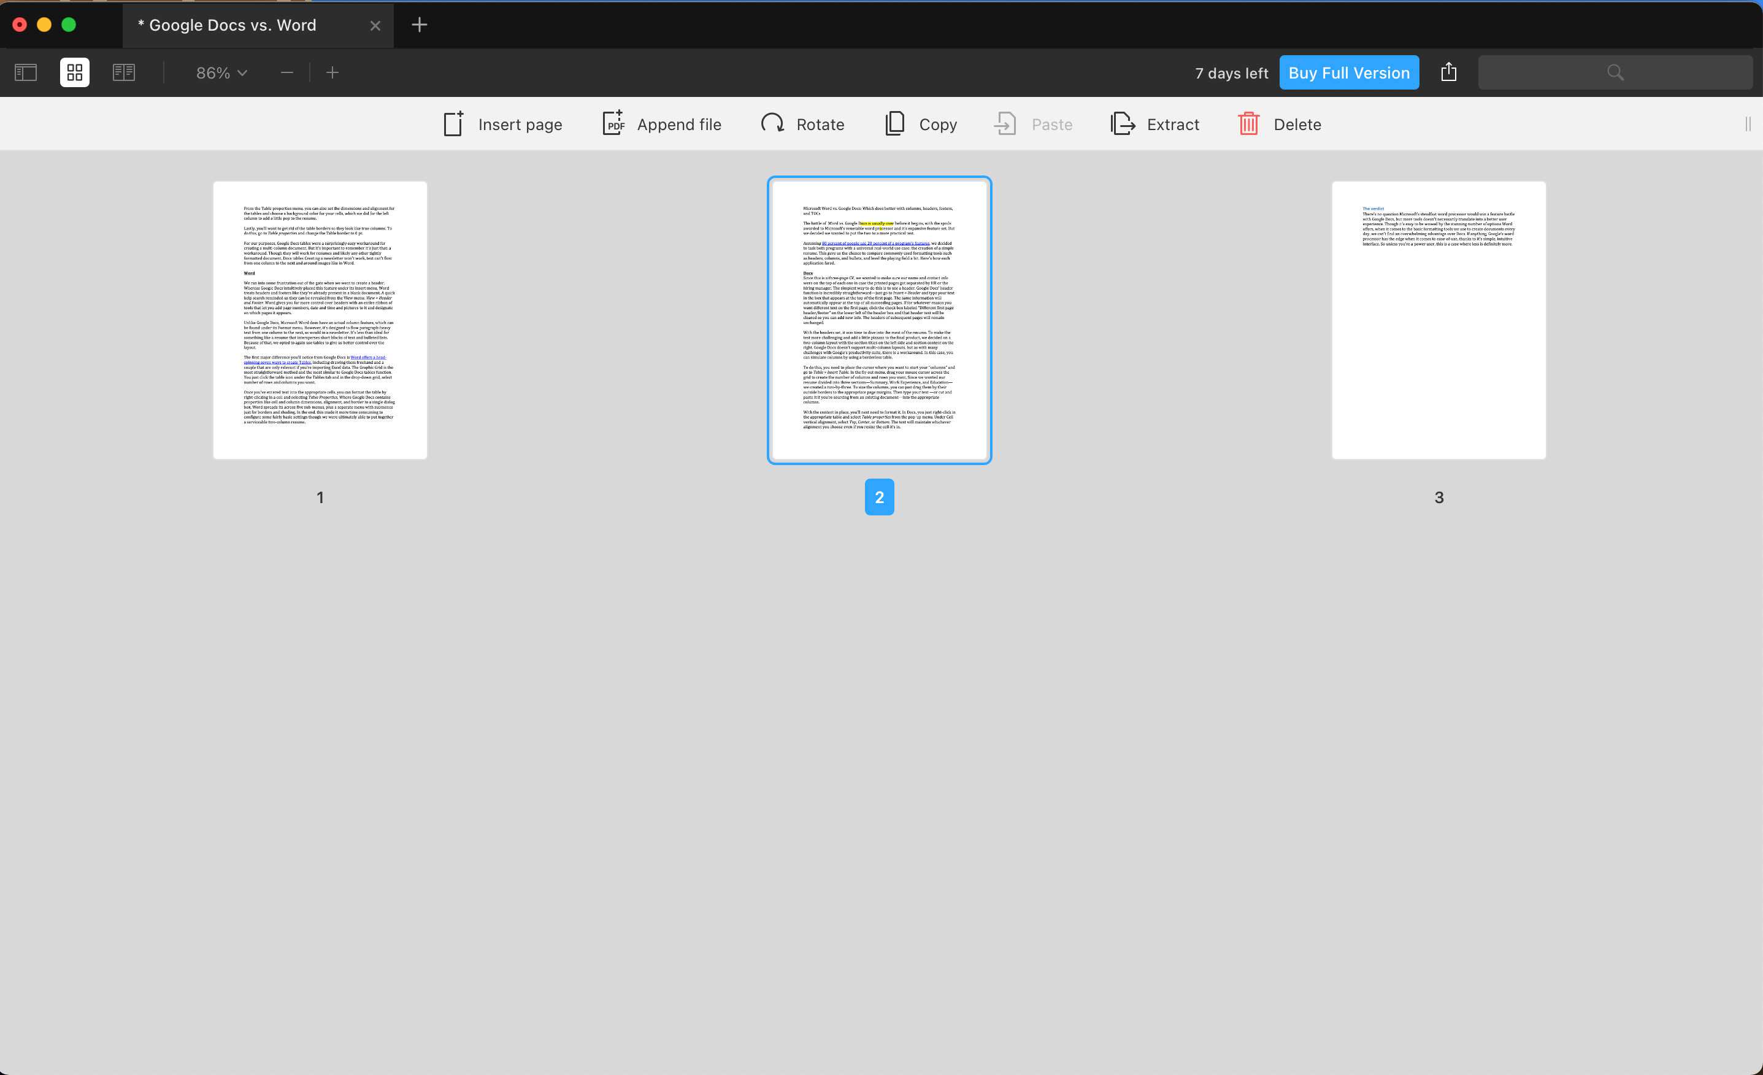This screenshot has width=1763, height=1075.
Task: Click the zoom out minus icon
Action: pyautogui.click(x=287, y=72)
